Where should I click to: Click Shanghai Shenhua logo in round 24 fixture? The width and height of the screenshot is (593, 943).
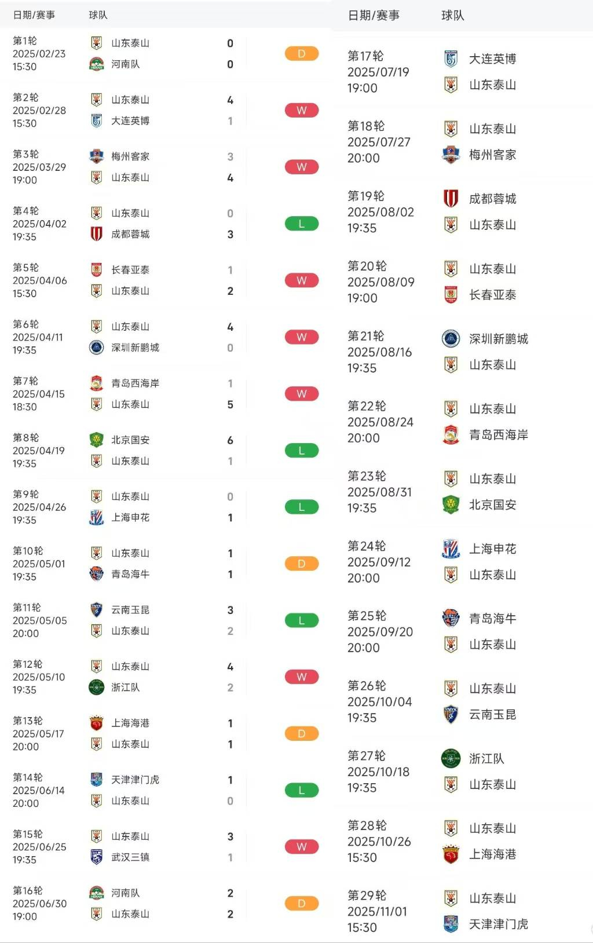click(451, 549)
